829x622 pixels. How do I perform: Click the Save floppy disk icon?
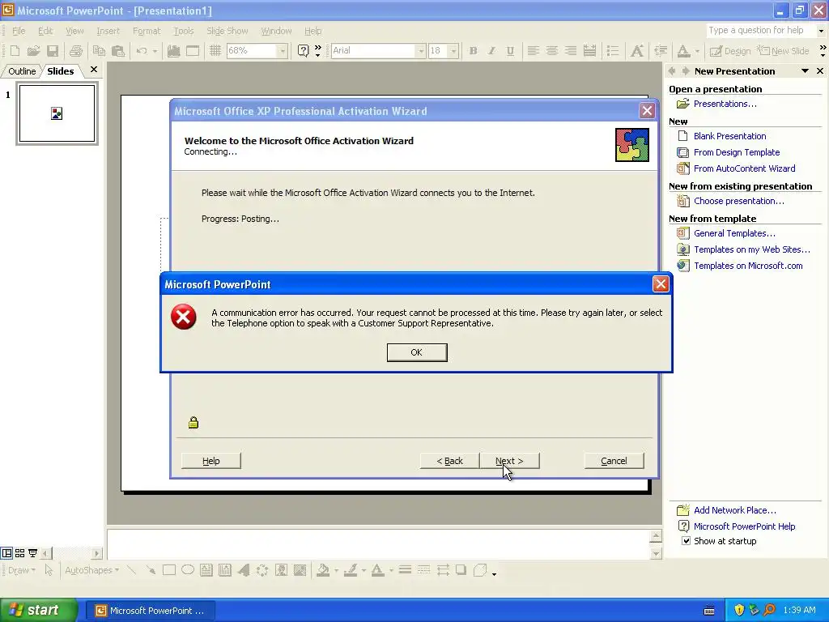point(53,51)
